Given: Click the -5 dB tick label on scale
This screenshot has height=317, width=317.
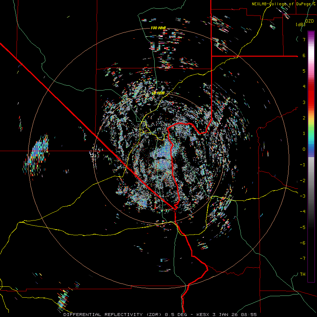Looking at the screenshot, I should pos(303,228).
